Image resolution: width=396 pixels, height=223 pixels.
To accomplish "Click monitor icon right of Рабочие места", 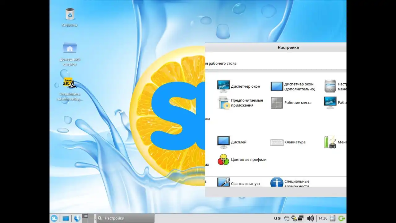I will [330, 103].
